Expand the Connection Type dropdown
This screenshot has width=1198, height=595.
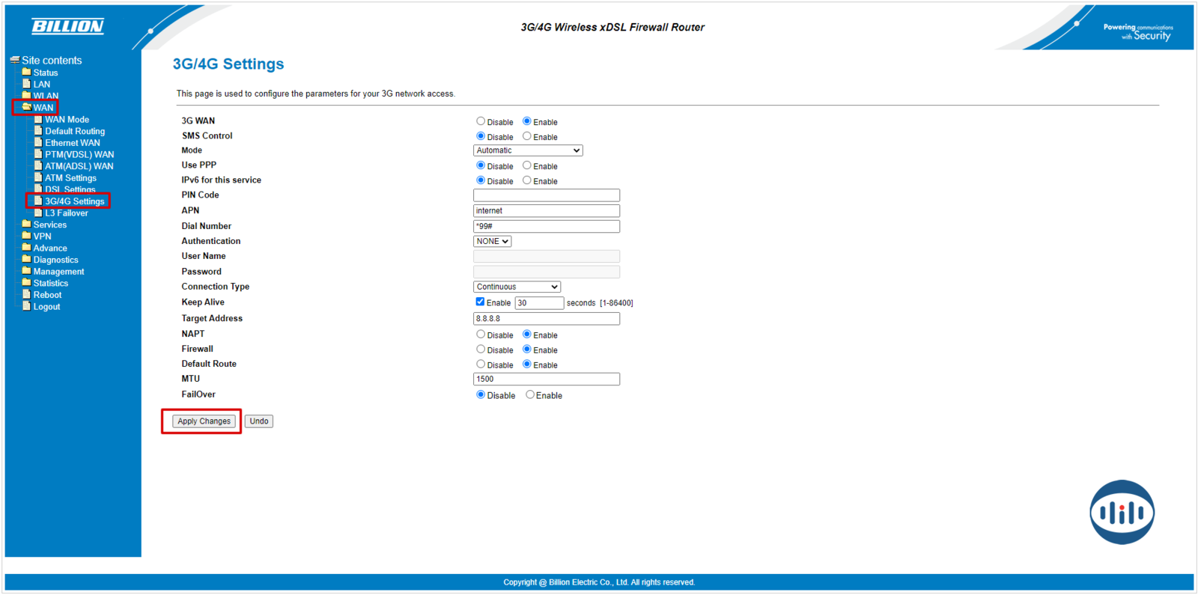(x=517, y=287)
